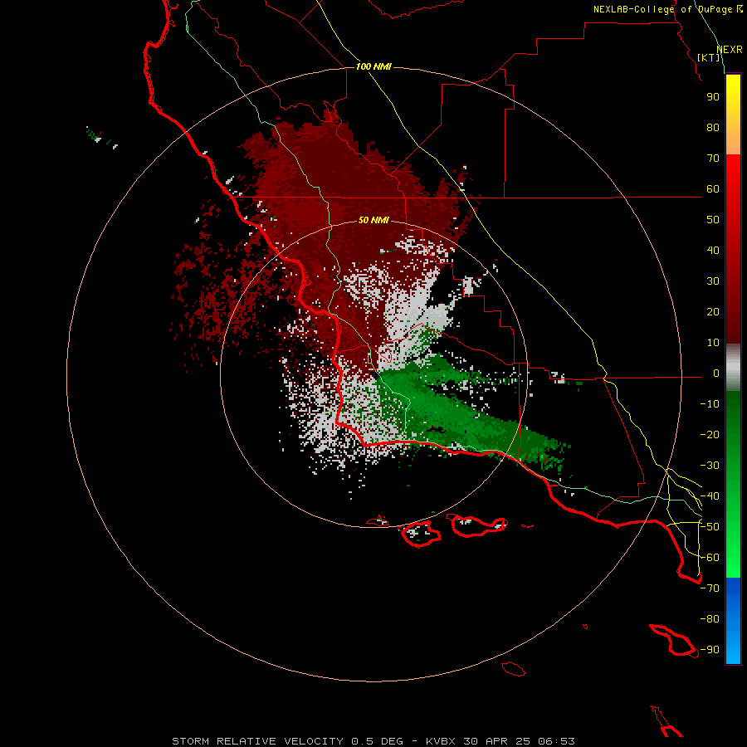
Task: Click the 30 APR 25 date text
Action: tap(497, 741)
